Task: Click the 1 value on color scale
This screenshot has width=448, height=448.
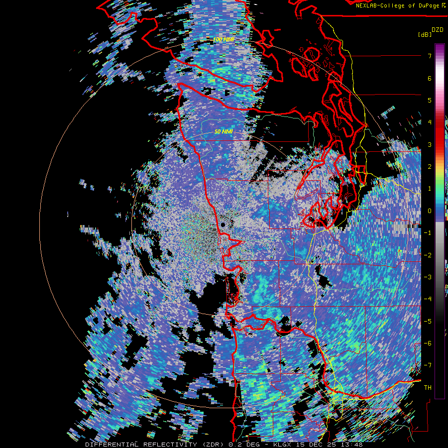Action: (430, 189)
